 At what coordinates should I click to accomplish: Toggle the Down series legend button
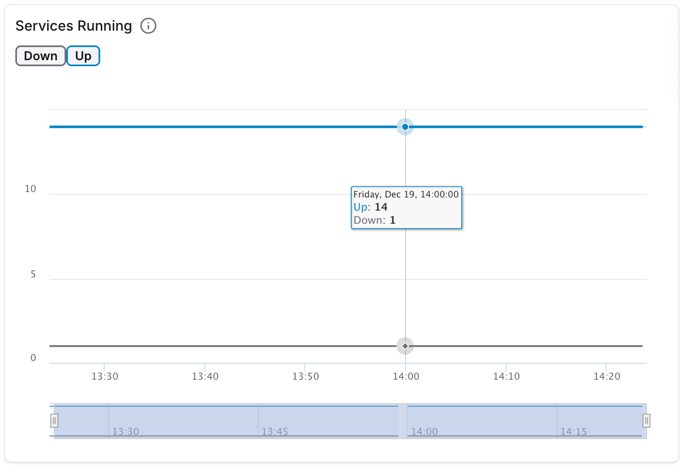(41, 56)
